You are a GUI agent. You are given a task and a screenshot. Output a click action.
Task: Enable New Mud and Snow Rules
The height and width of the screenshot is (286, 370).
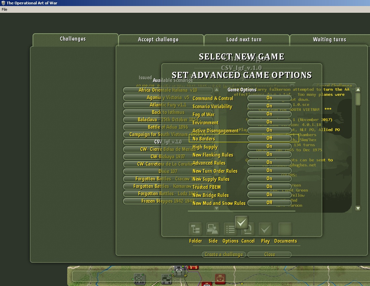pyautogui.click(x=269, y=203)
